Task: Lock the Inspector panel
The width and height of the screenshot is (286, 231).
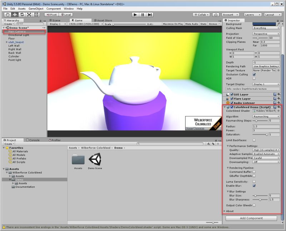Action: 278,21
